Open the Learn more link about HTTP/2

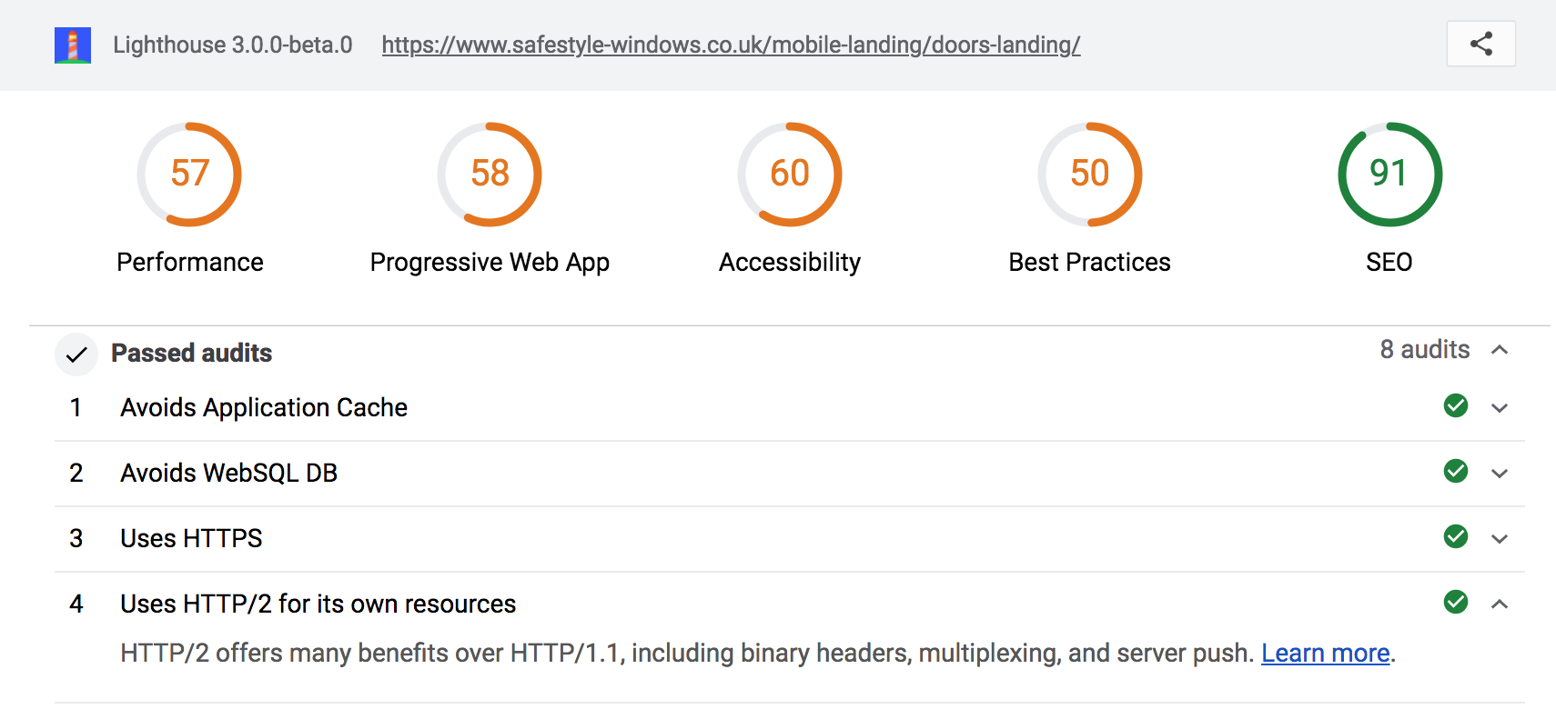point(1325,653)
